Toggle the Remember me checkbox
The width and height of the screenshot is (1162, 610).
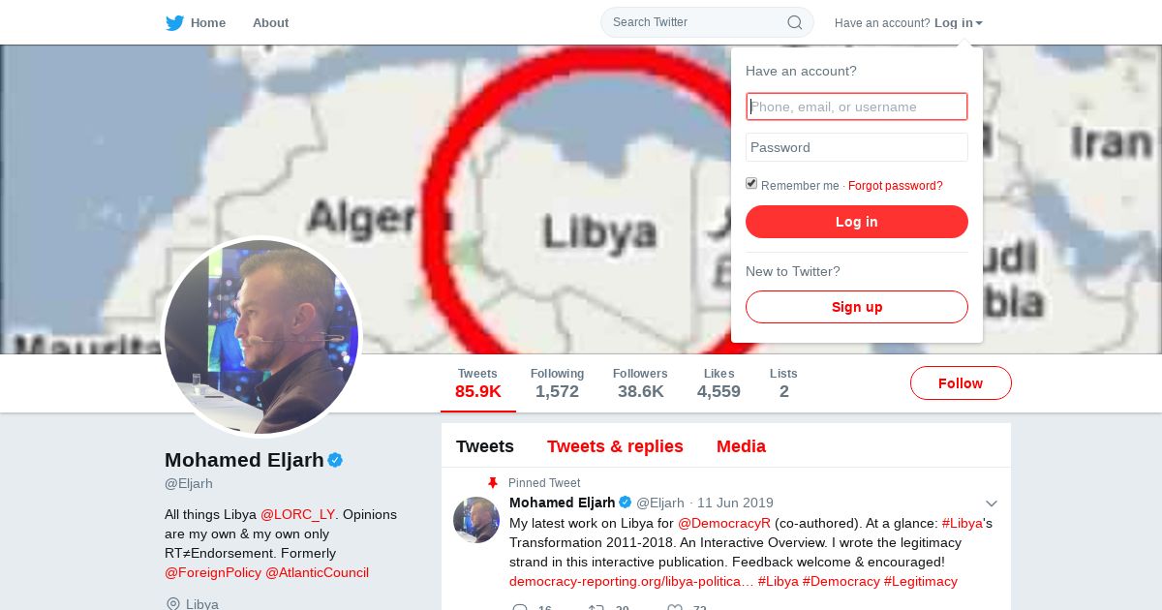click(x=751, y=184)
